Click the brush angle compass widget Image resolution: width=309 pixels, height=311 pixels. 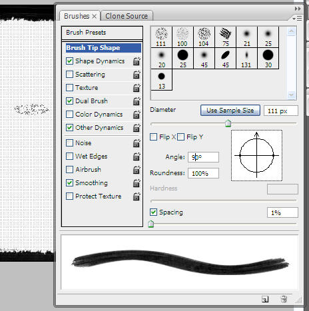(x=256, y=155)
